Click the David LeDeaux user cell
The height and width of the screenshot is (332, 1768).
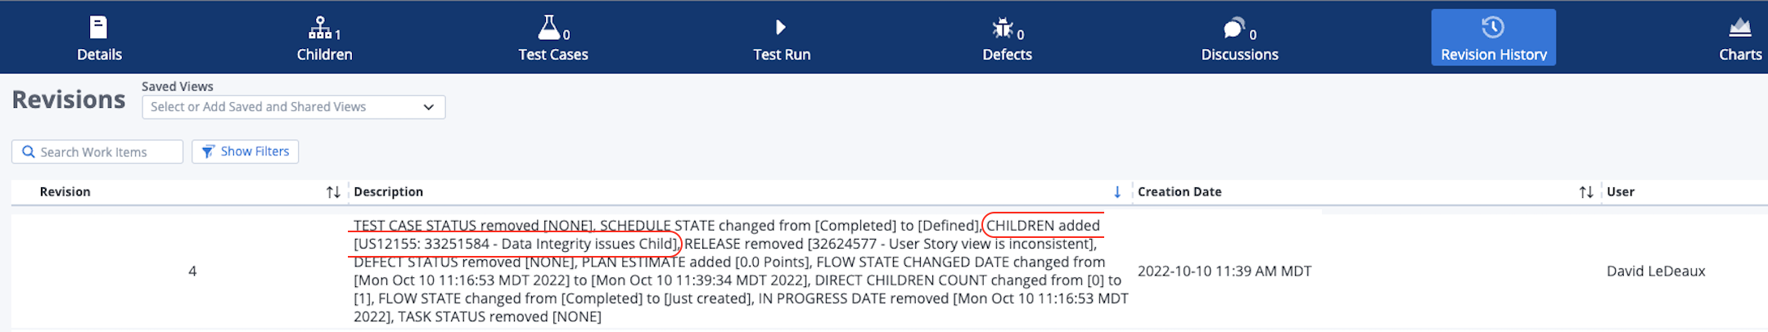point(1656,271)
